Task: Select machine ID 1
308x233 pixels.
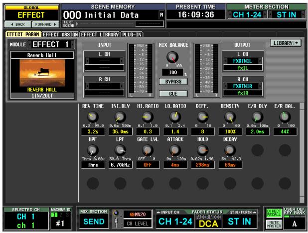Action: (54, 215)
